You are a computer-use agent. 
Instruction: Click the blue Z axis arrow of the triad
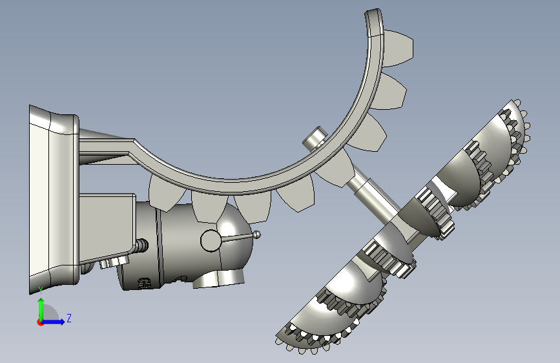click(54, 322)
